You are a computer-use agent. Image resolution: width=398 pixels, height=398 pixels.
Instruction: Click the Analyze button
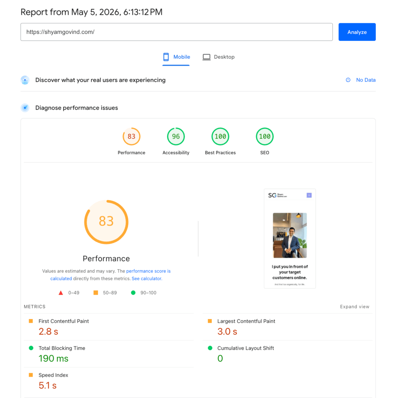[x=357, y=32]
